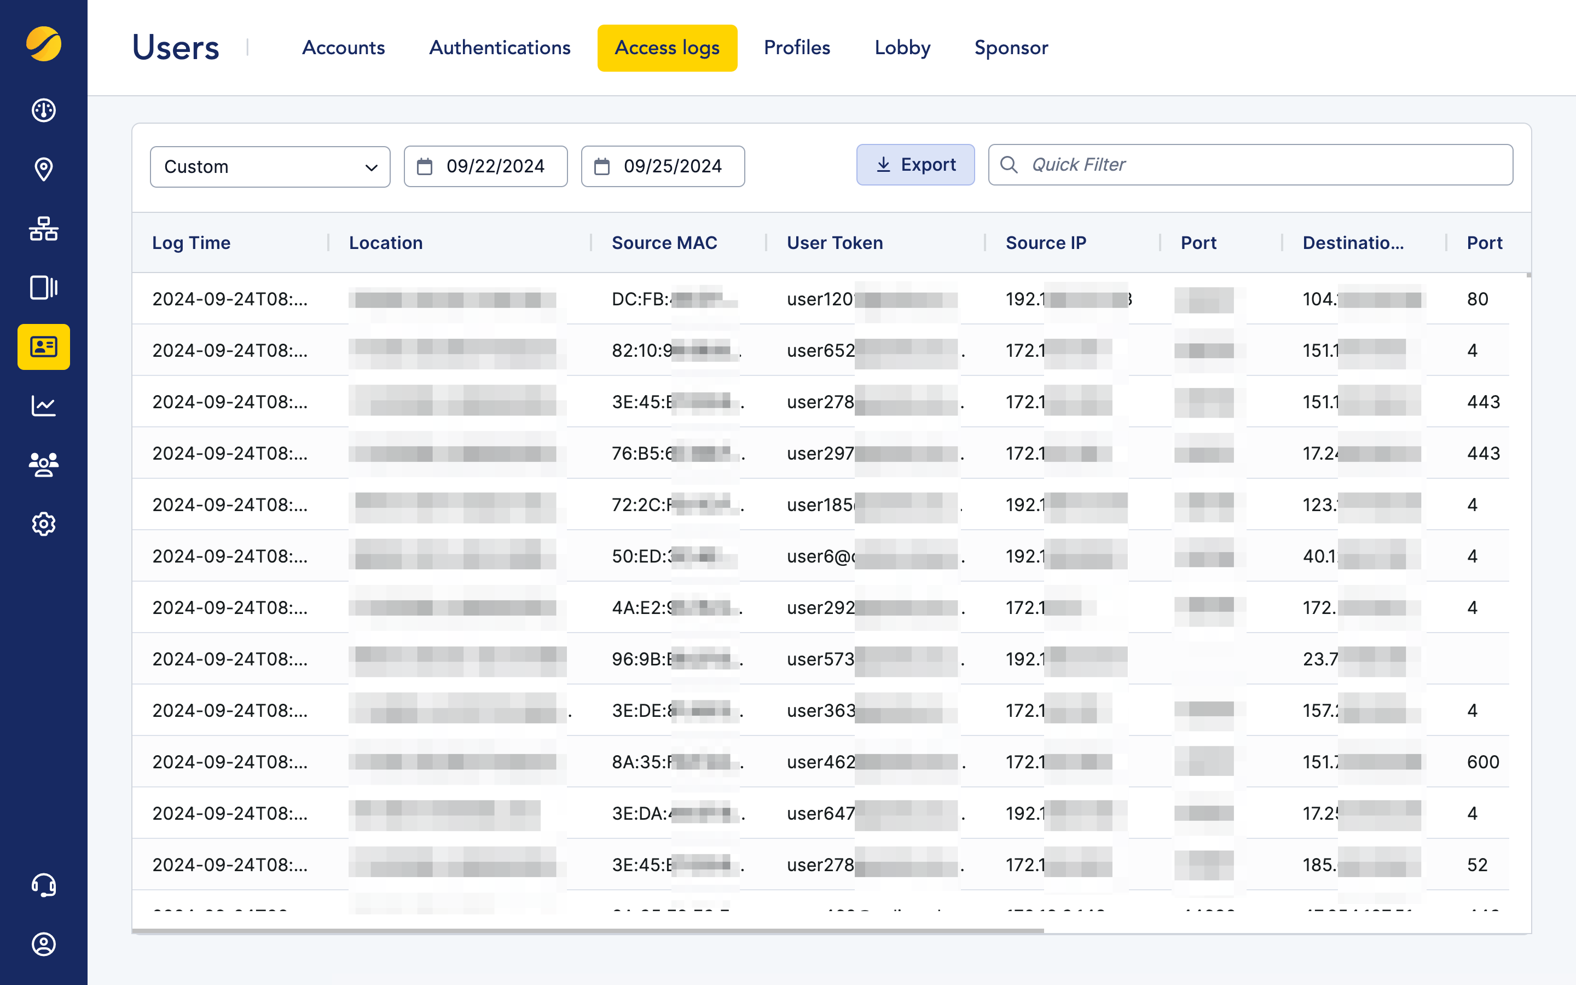The height and width of the screenshot is (985, 1576).
Task: Export the access logs
Action: (915, 164)
